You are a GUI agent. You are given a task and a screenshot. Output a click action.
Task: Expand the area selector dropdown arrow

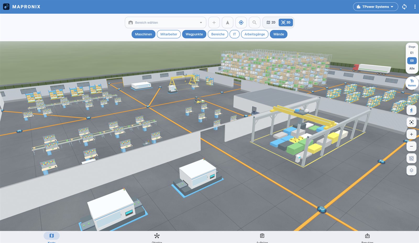point(201,23)
